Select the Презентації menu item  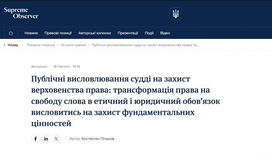(128, 33)
